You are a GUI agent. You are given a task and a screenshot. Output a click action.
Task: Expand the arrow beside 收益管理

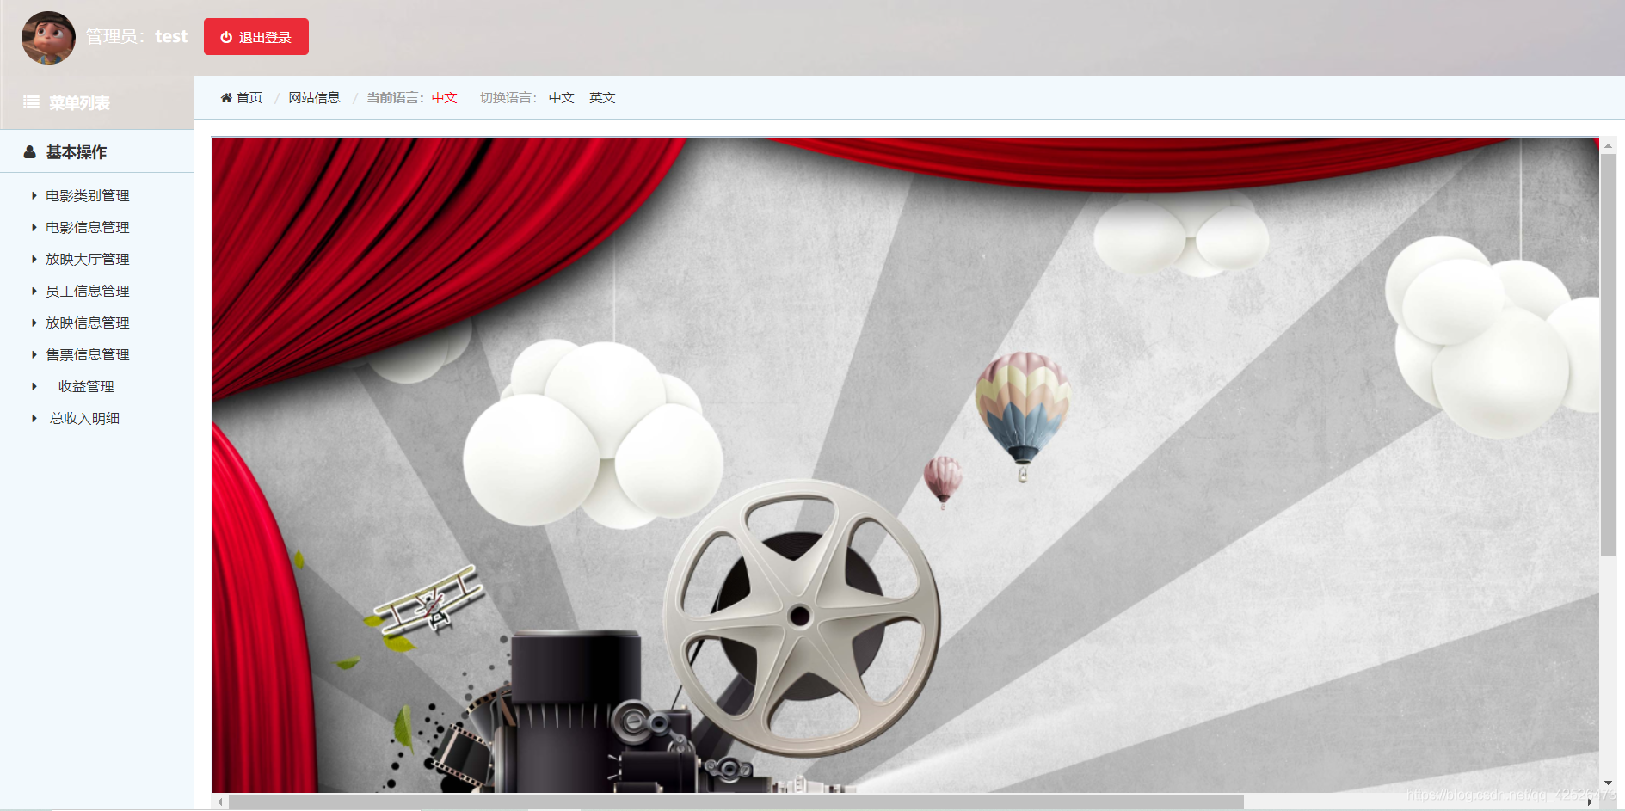coord(34,387)
